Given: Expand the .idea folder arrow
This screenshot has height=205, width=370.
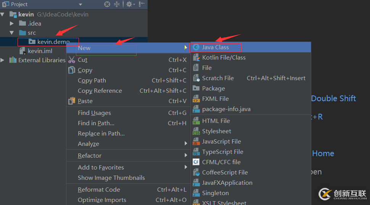Looking at the screenshot, I should 11,23.
